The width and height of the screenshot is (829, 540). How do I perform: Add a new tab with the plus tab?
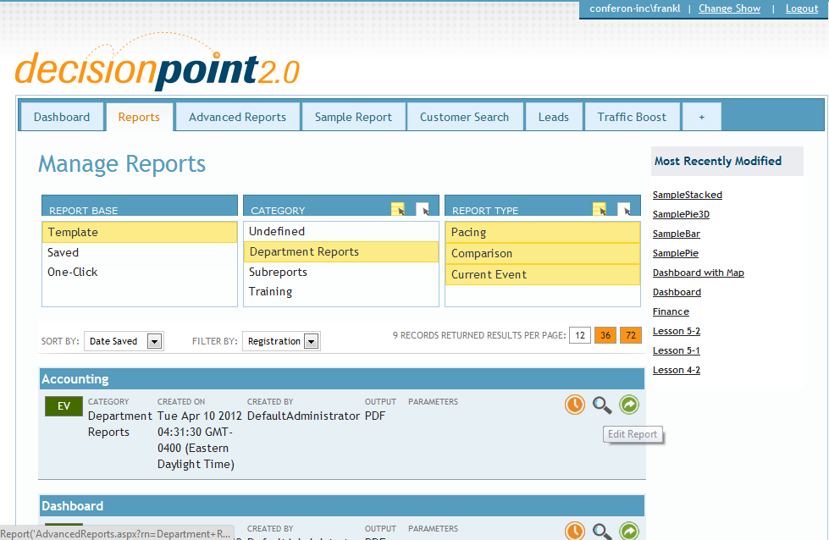pos(702,117)
